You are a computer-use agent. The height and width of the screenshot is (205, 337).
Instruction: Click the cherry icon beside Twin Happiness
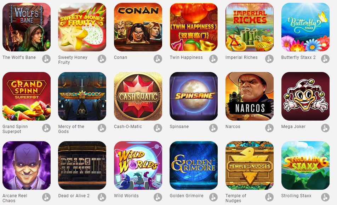tap(213, 59)
